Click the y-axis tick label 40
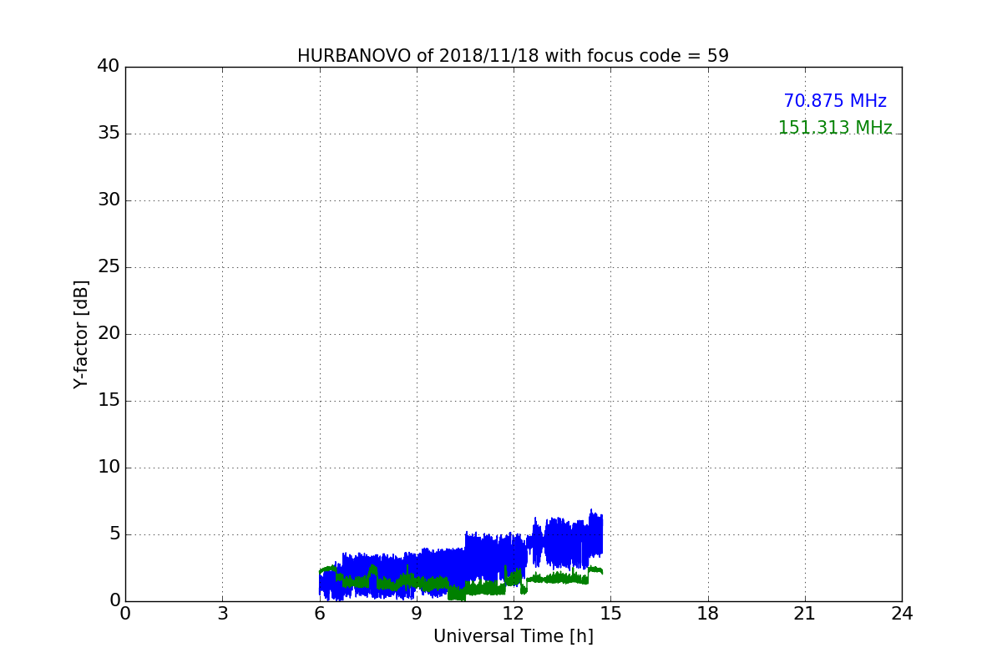Image resolution: width=1002 pixels, height=668 pixels. click(x=108, y=67)
